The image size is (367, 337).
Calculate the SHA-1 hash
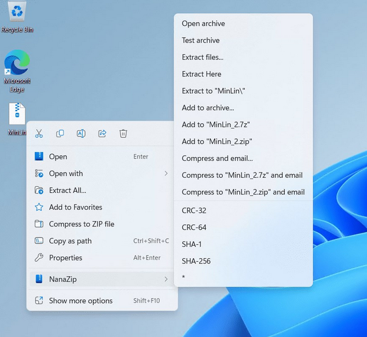(244, 244)
